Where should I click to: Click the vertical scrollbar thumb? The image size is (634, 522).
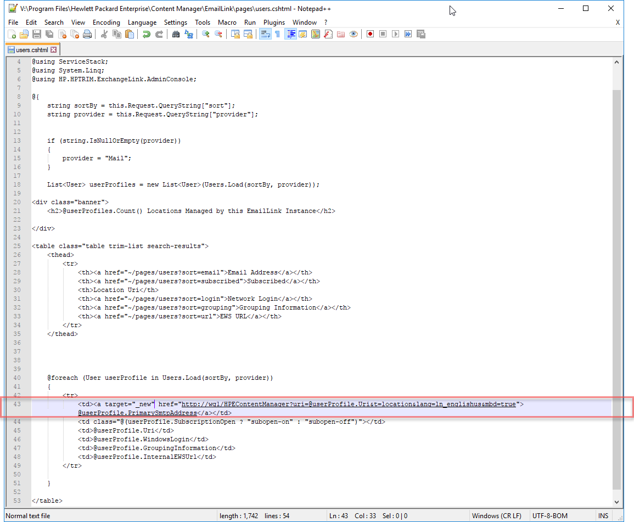(x=616, y=289)
